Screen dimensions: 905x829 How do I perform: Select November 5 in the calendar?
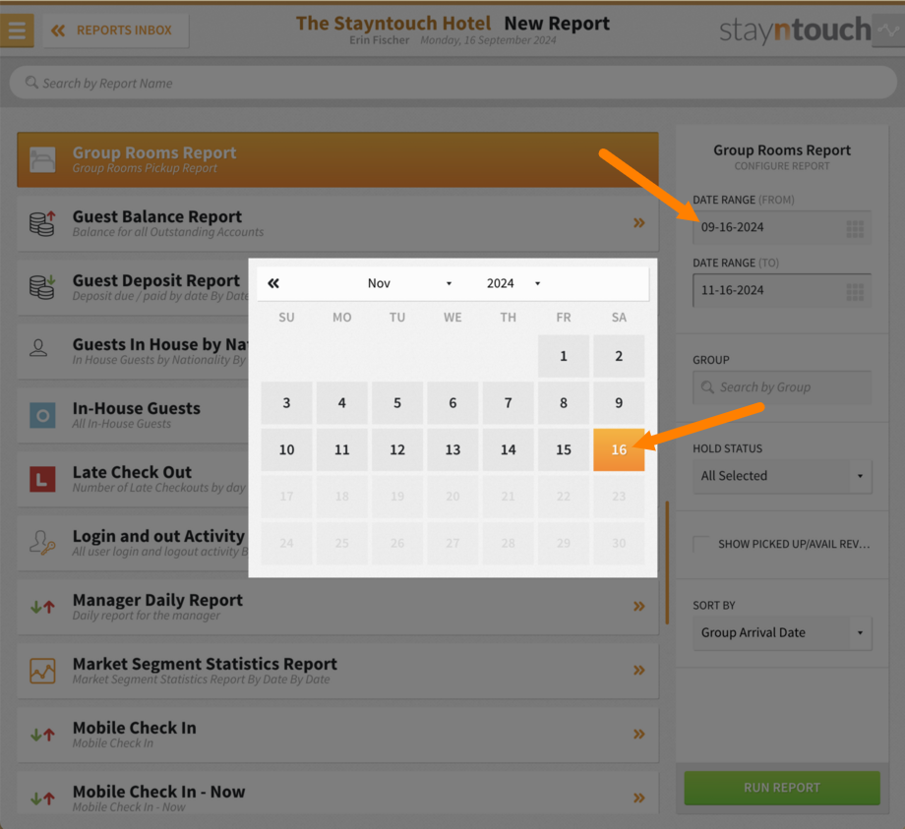point(397,402)
